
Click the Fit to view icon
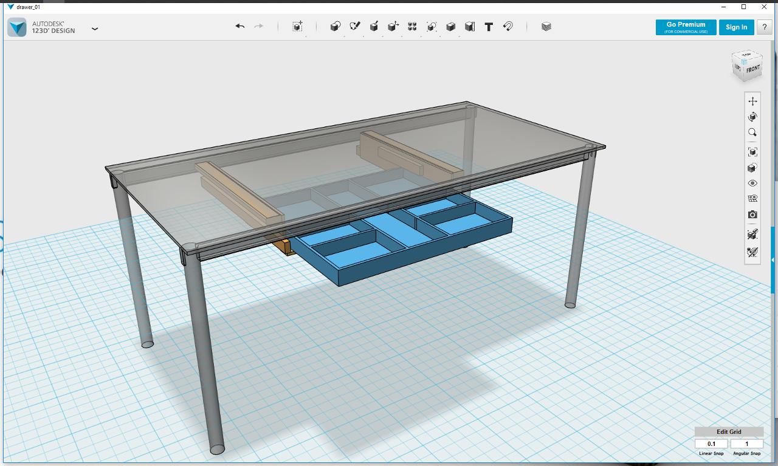(752, 152)
